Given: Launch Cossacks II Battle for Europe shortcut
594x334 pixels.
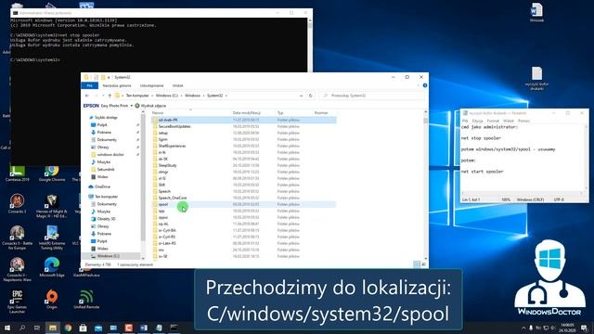Looking at the screenshot, I should [17, 238].
